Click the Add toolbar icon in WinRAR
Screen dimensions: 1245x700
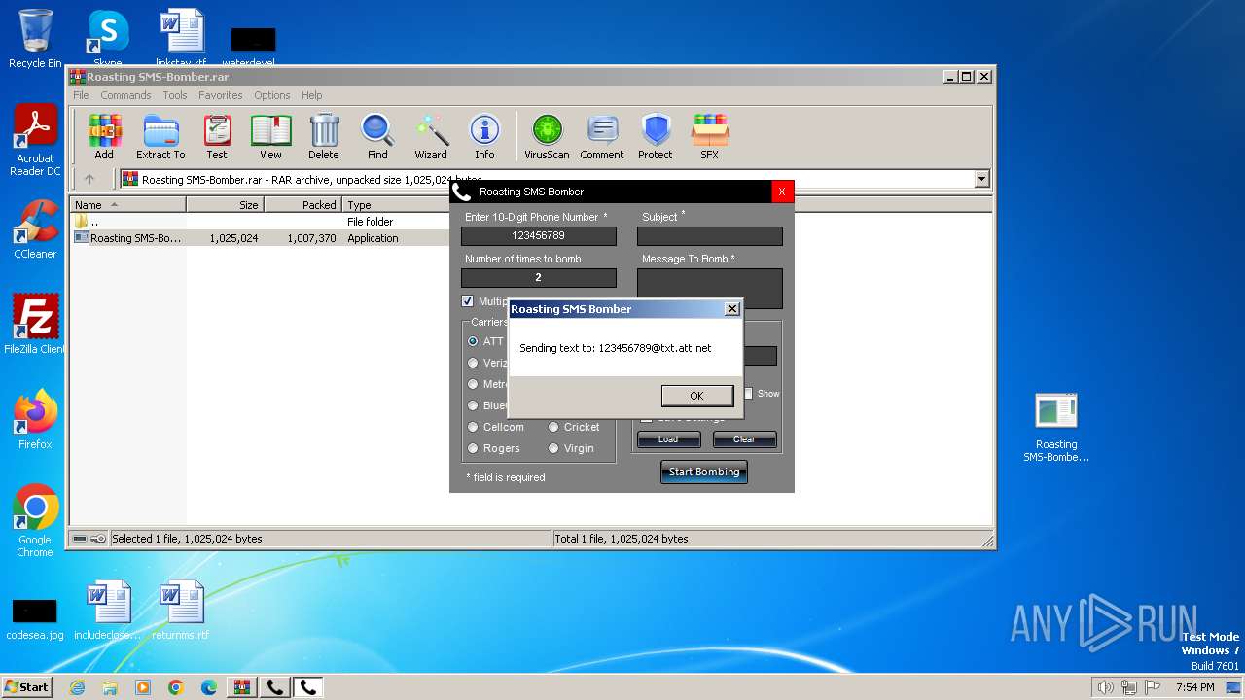click(x=104, y=136)
